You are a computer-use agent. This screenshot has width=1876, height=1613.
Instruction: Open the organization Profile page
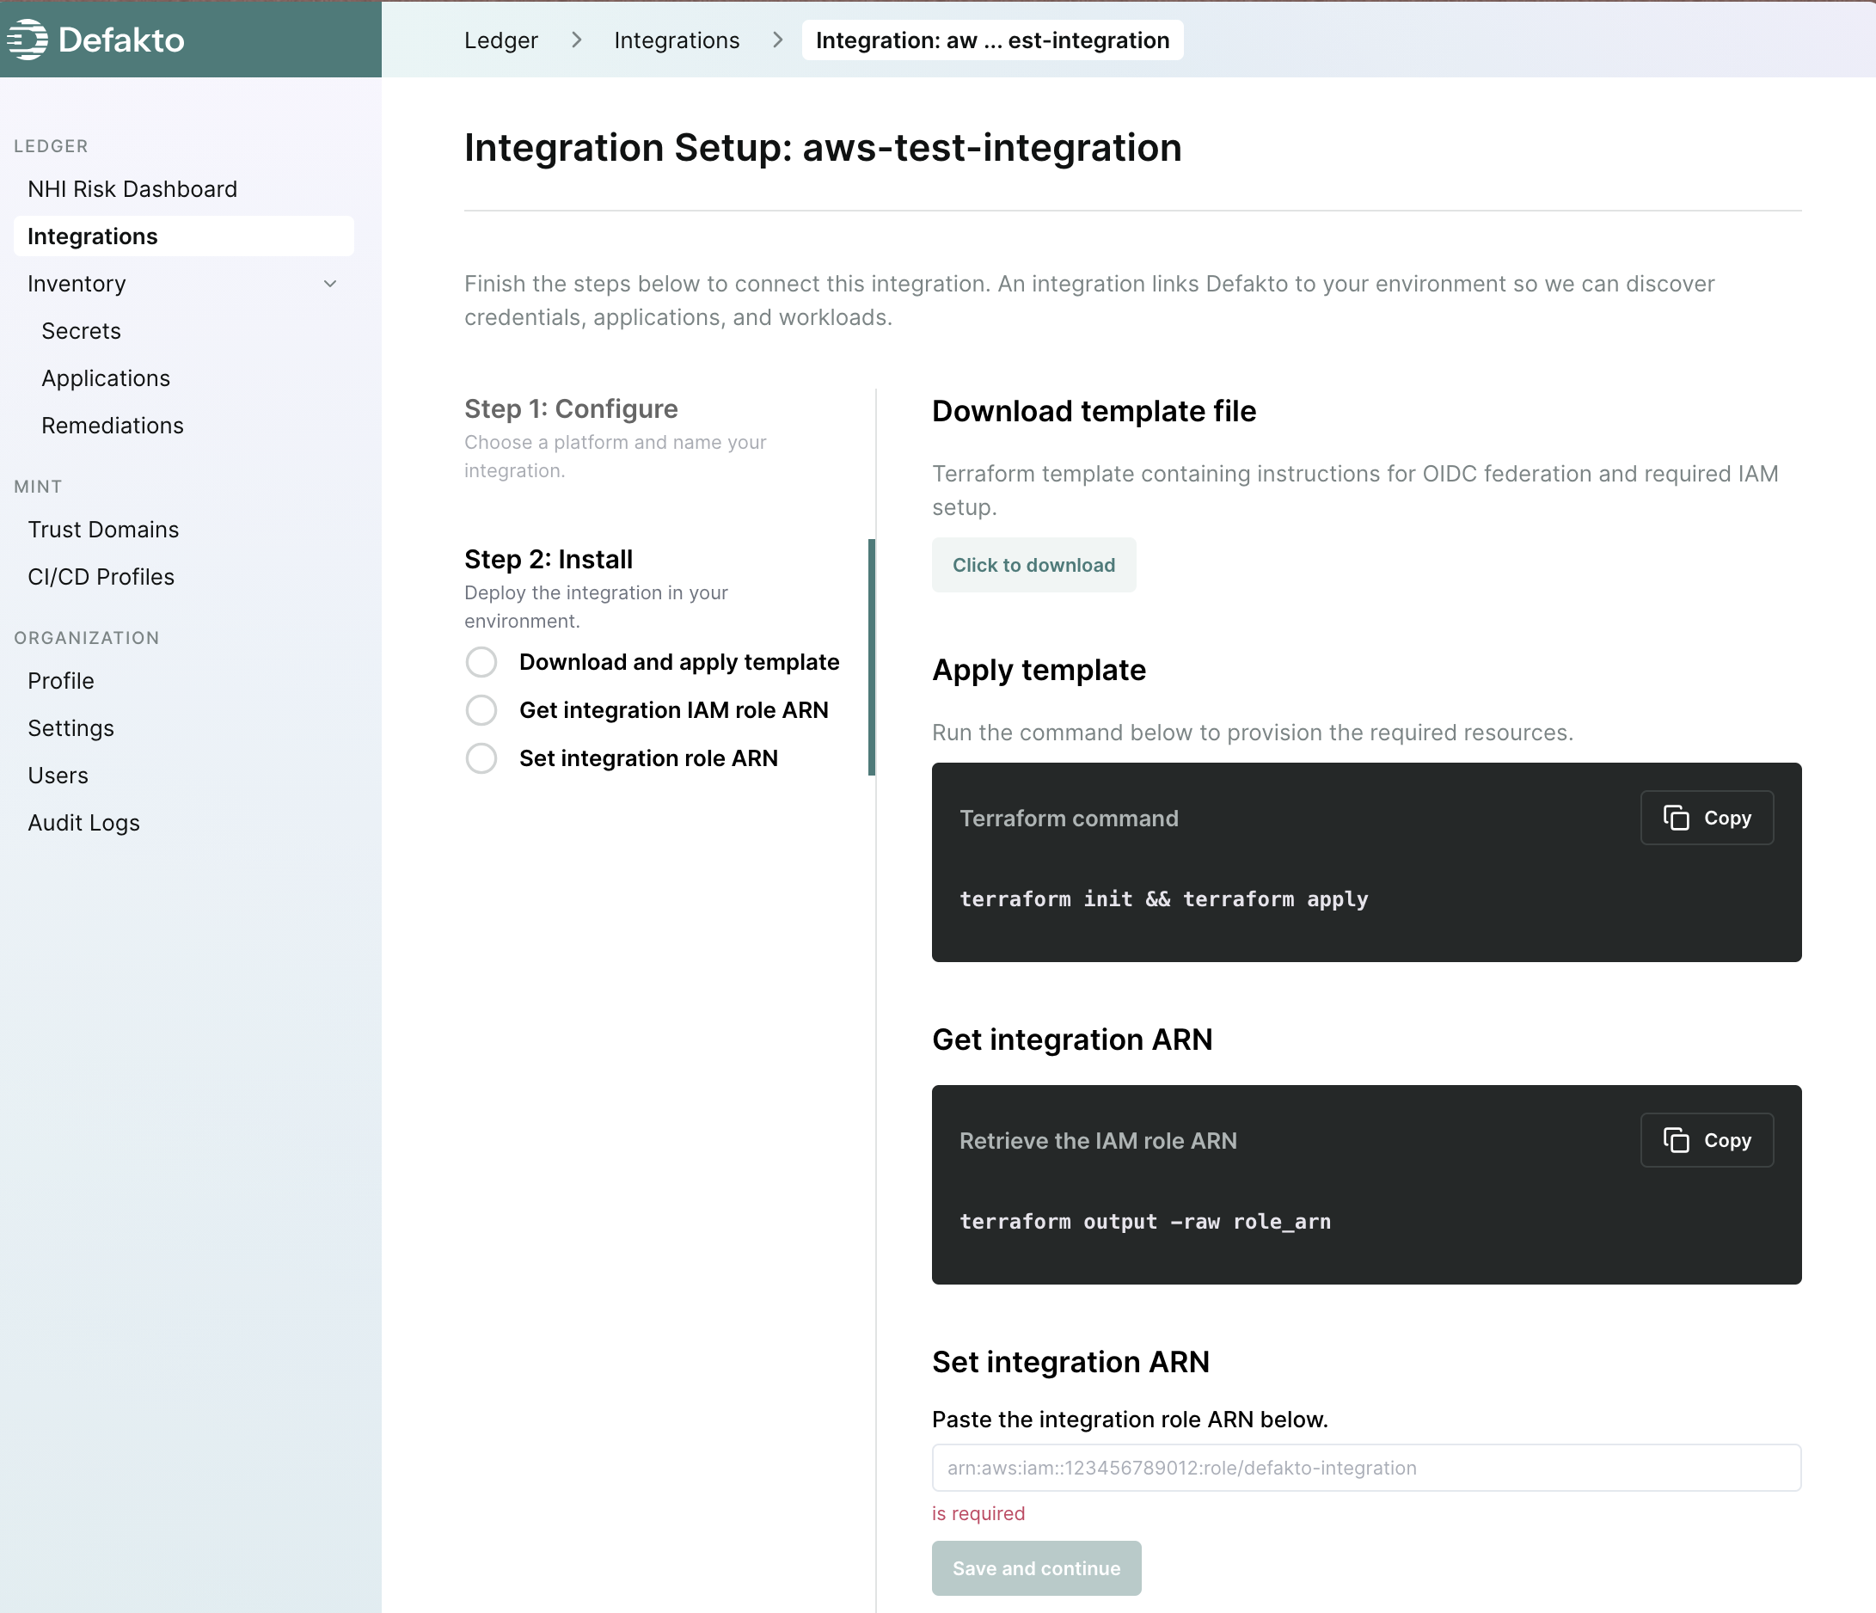click(x=61, y=681)
